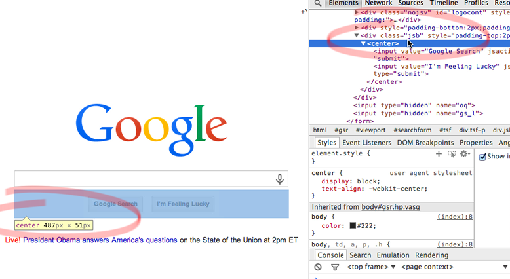Image resolution: width=510 pixels, height=279 pixels.
Task: Select #gsr in the breadcrumb bar
Action: coord(341,130)
